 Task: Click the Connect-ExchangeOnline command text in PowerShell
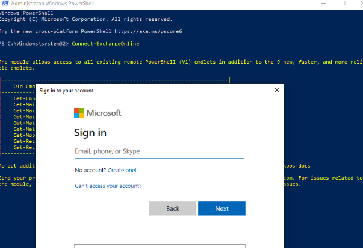point(105,44)
